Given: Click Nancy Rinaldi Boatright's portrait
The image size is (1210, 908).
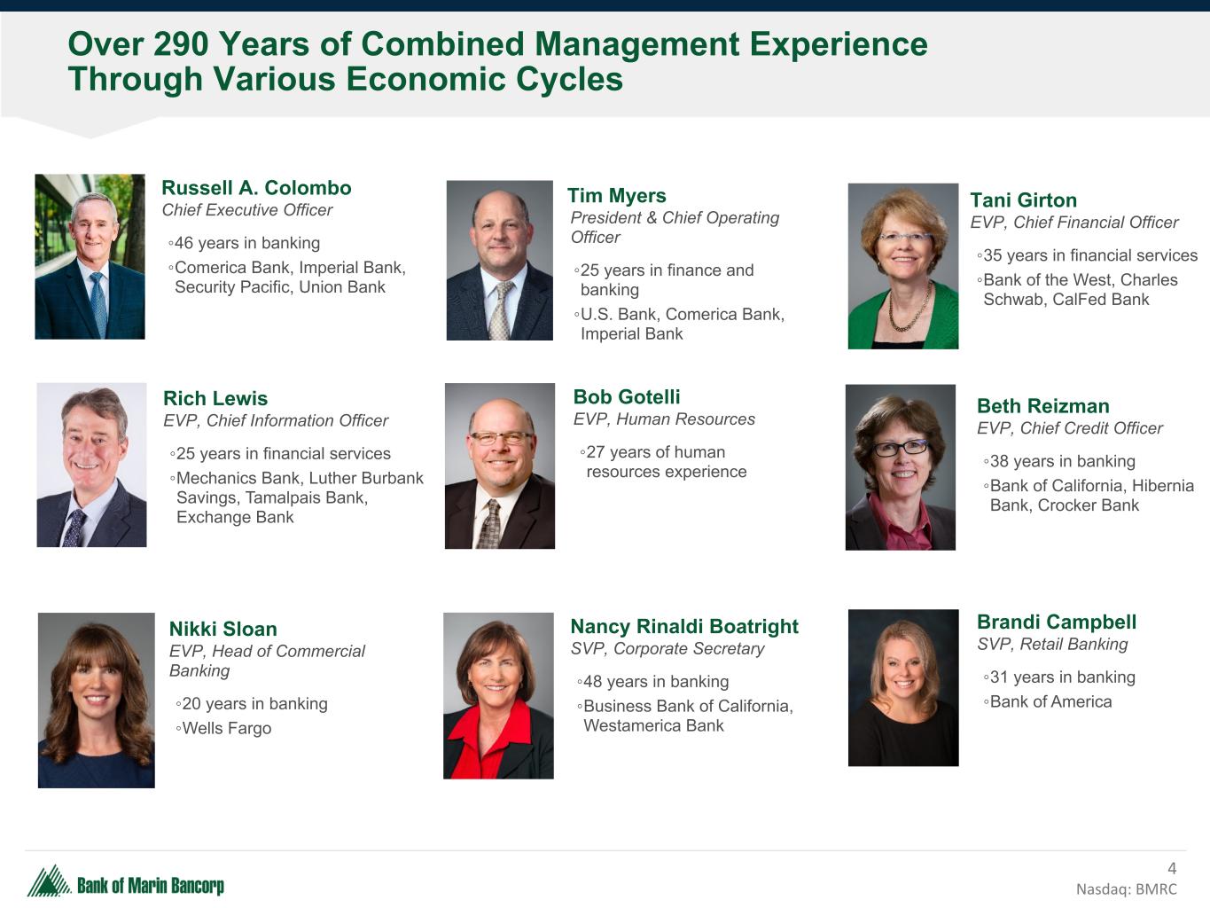Looking at the screenshot, I should [498, 696].
